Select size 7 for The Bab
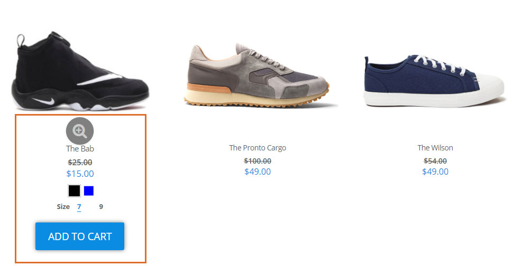The width and height of the screenshot is (523, 266). (79, 207)
